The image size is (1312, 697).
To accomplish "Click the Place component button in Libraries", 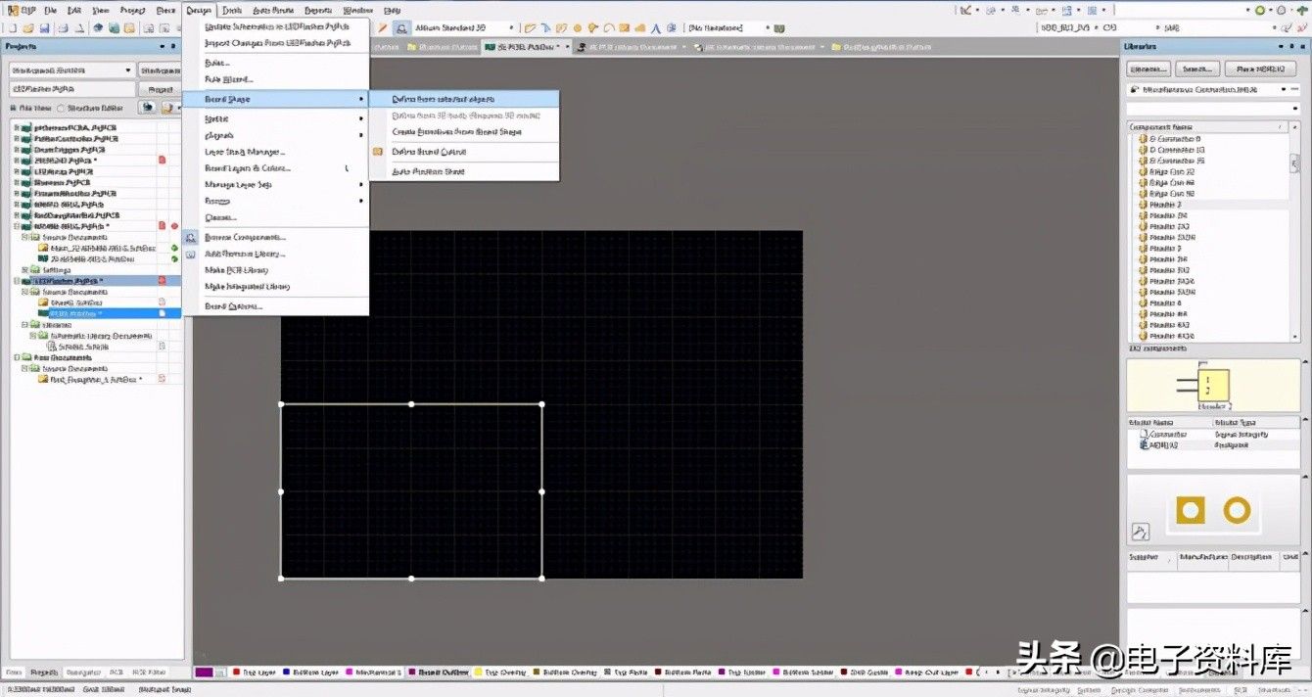I will pos(1262,70).
